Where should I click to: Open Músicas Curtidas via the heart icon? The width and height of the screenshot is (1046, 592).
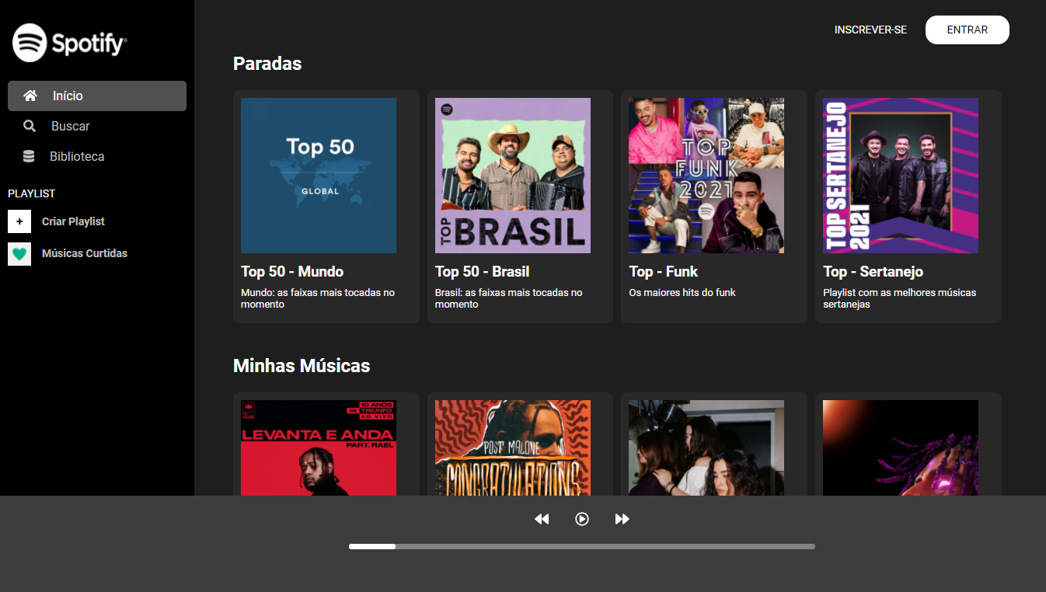coord(19,253)
